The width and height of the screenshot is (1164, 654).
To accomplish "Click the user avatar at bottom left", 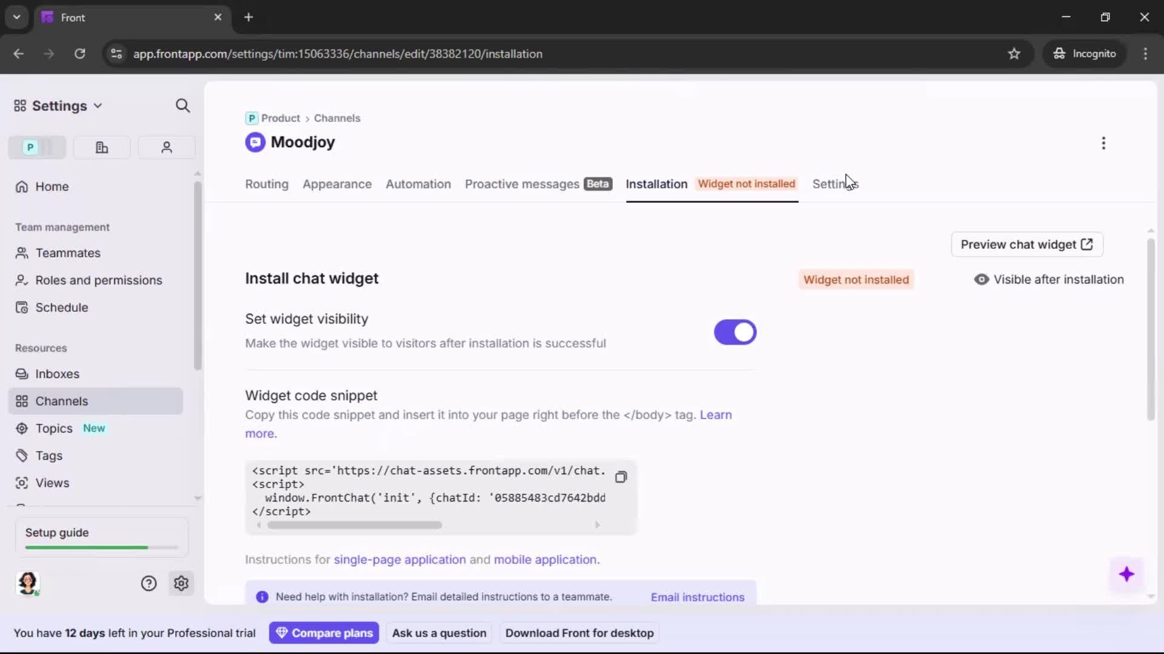I will (28, 583).
